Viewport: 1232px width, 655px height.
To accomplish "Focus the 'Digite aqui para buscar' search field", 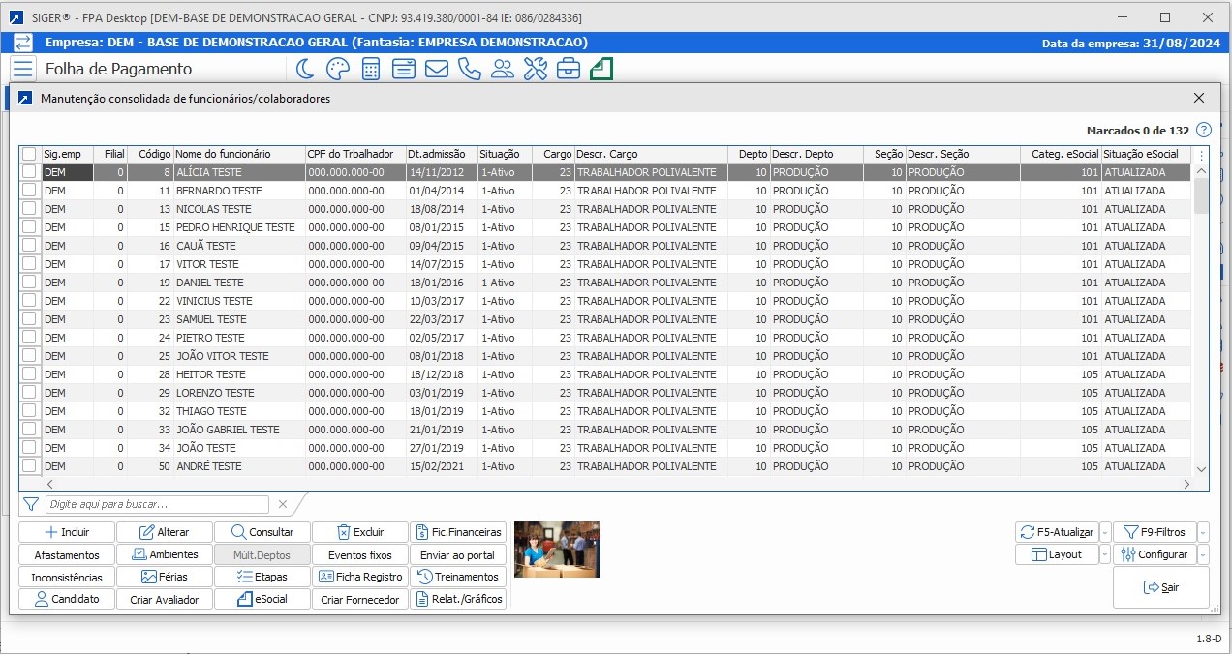I will (157, 504).
